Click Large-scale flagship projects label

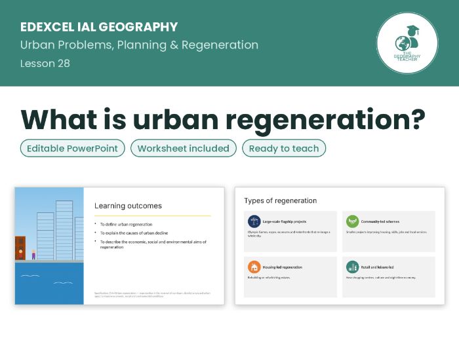click(284, 221)
